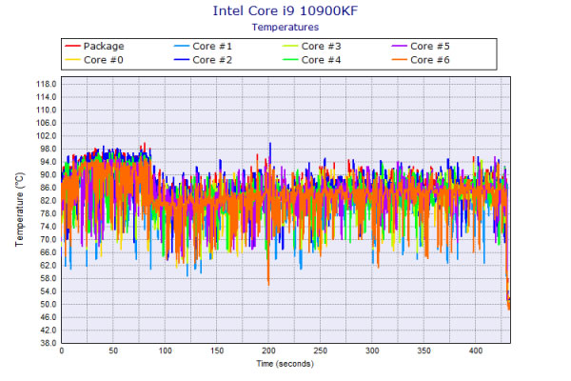Click the 38.0 y-axis value
571x381 pixels.
49,343
